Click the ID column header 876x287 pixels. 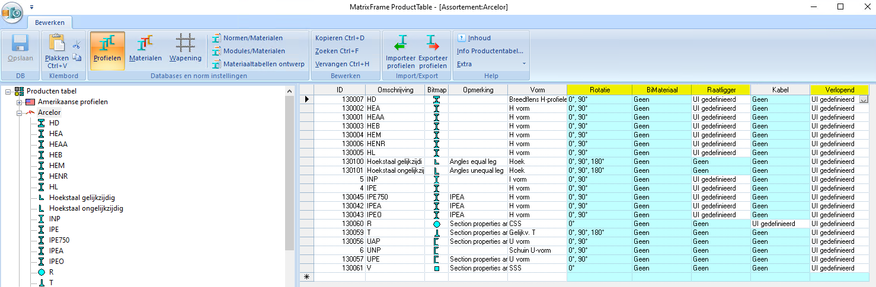(x=340, y=89)
